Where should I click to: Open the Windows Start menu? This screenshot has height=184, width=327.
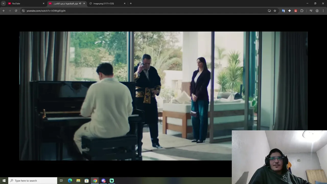pos(4,181)
